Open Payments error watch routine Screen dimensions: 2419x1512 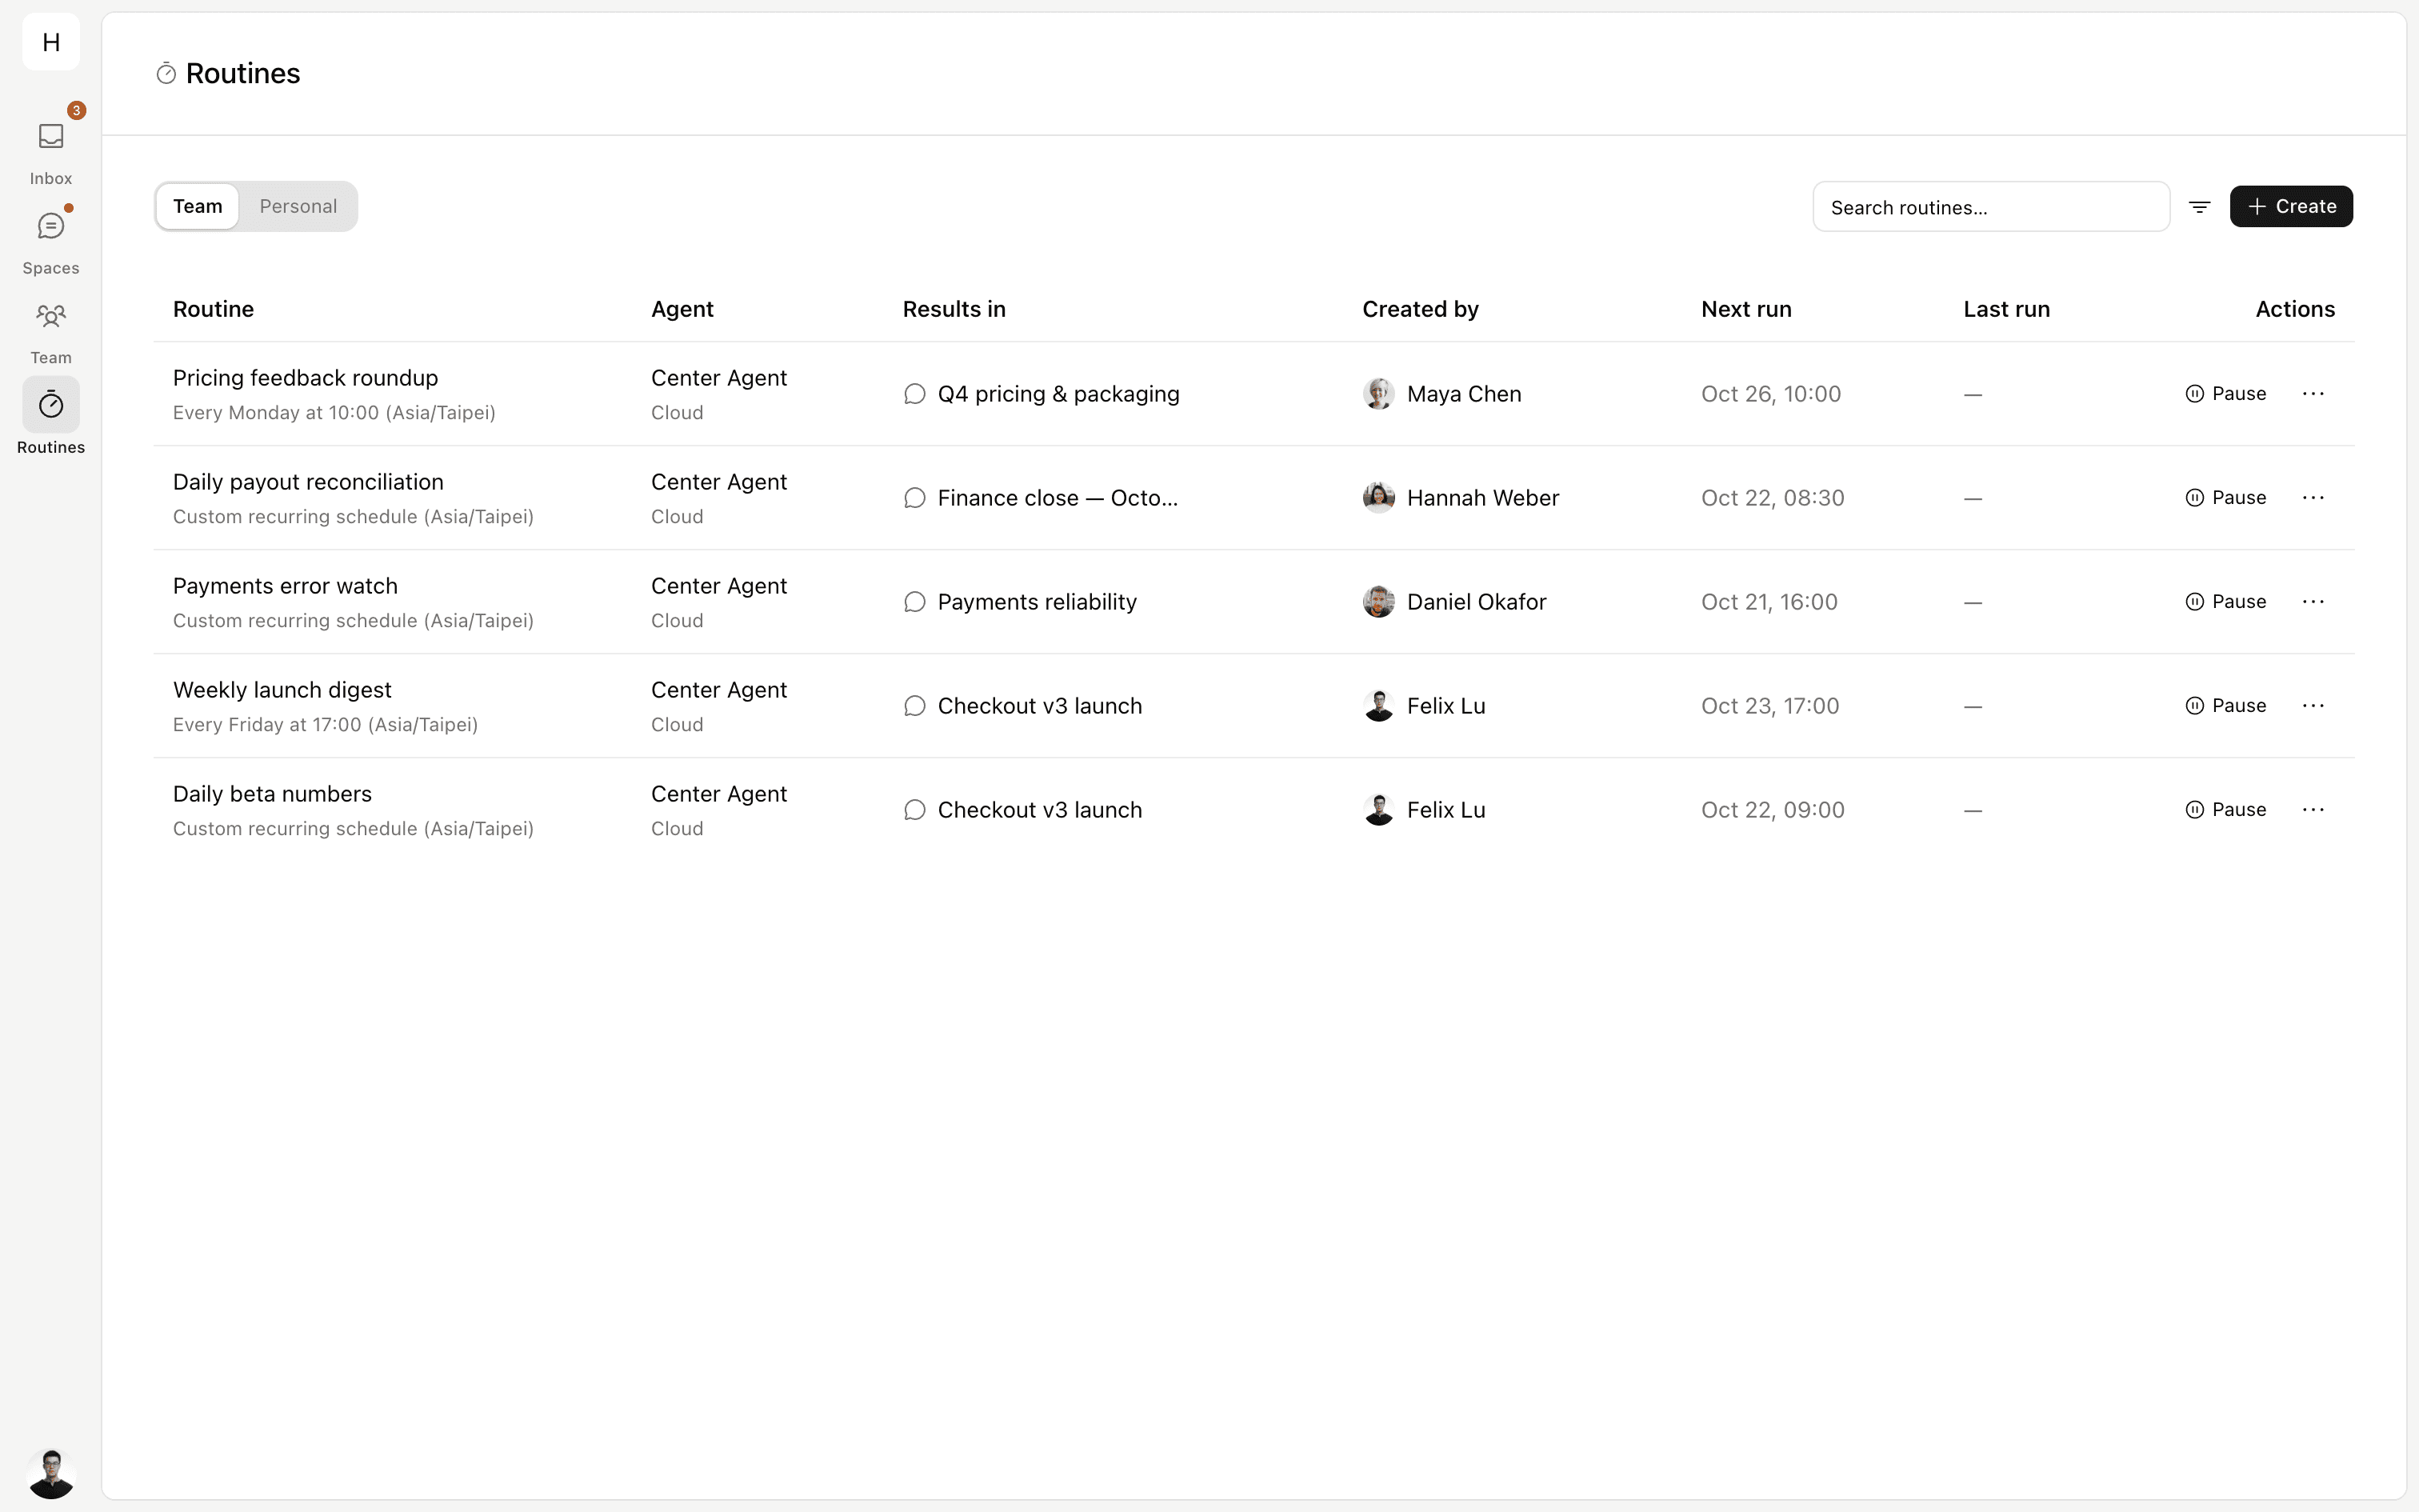285,586
